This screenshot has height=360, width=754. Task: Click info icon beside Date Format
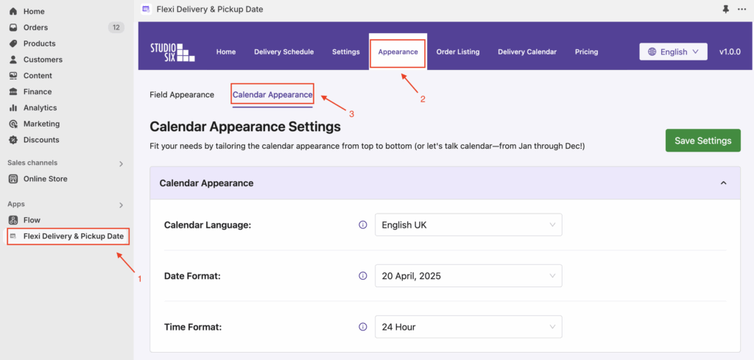click(363, 276)
